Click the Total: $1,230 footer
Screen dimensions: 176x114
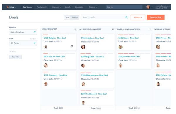pyautogui.click(x=134, y=108)
